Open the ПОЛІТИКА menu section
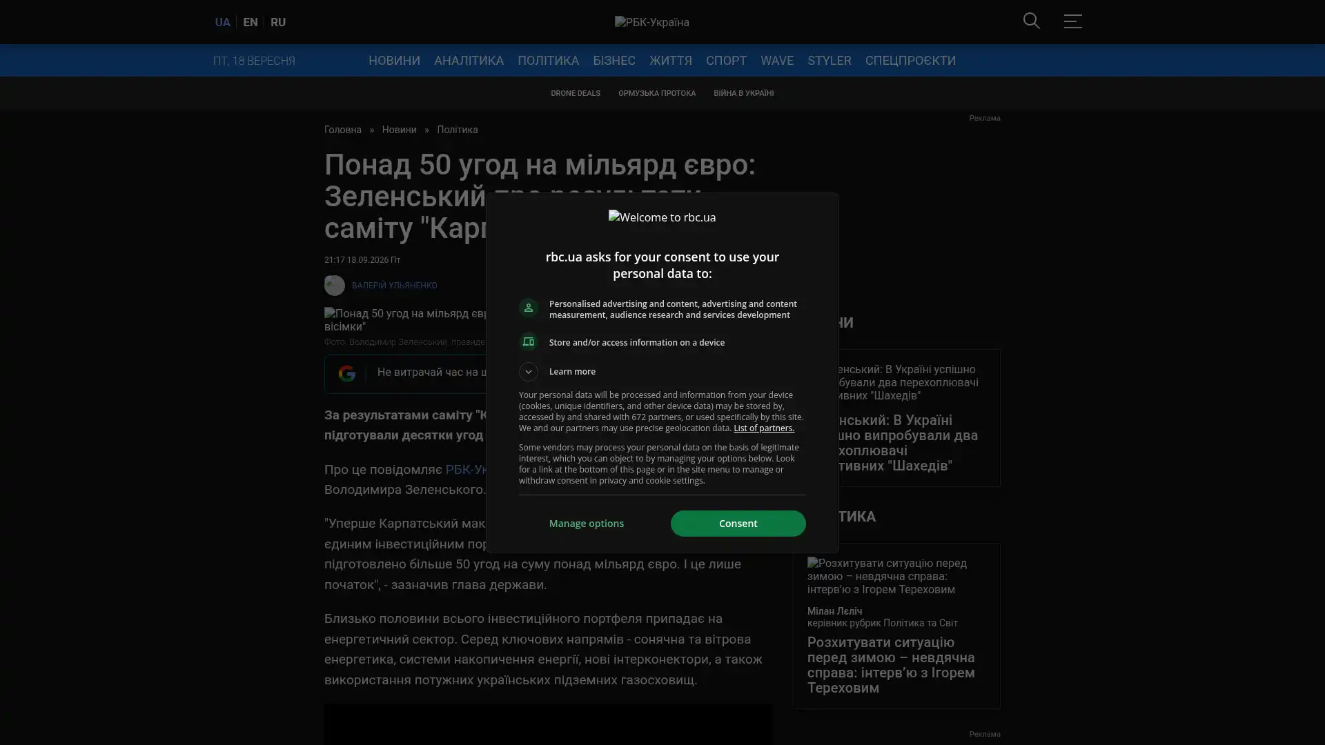 point(548,61)
